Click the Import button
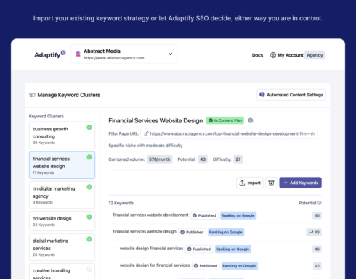This screenshot has width=356, height=279. (250, 183)
